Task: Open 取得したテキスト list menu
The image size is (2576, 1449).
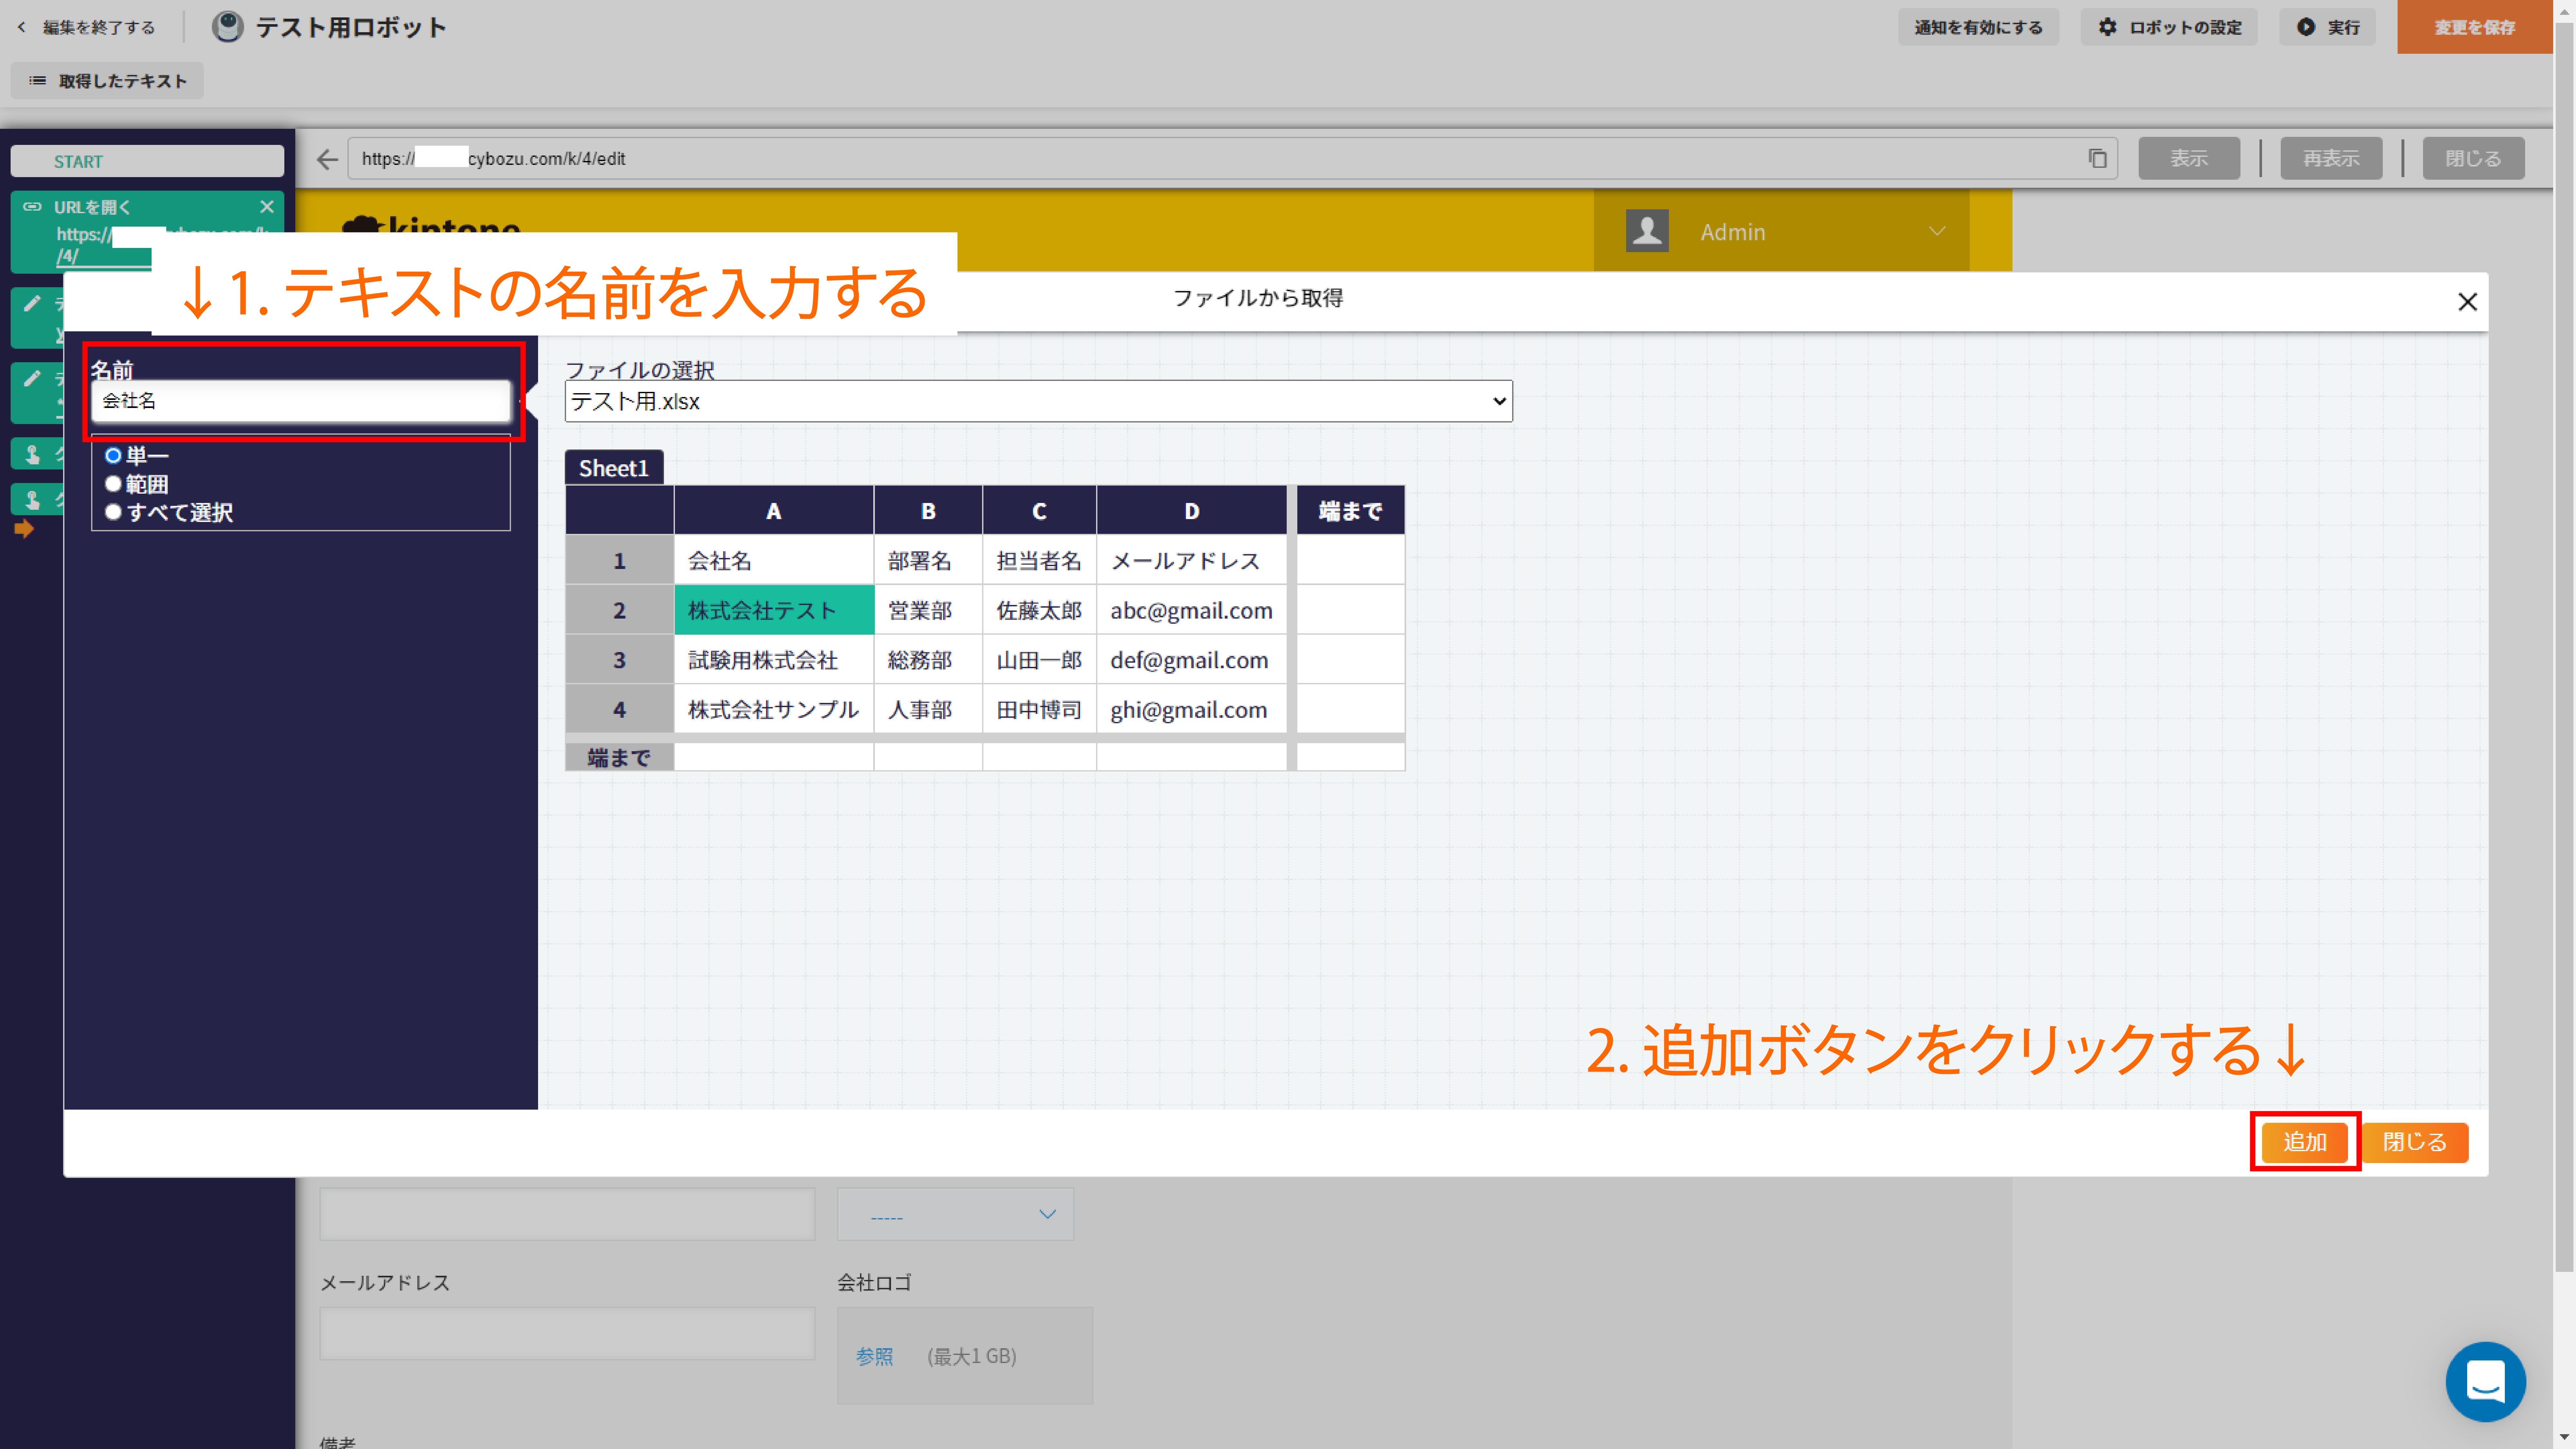Action: 107,81
